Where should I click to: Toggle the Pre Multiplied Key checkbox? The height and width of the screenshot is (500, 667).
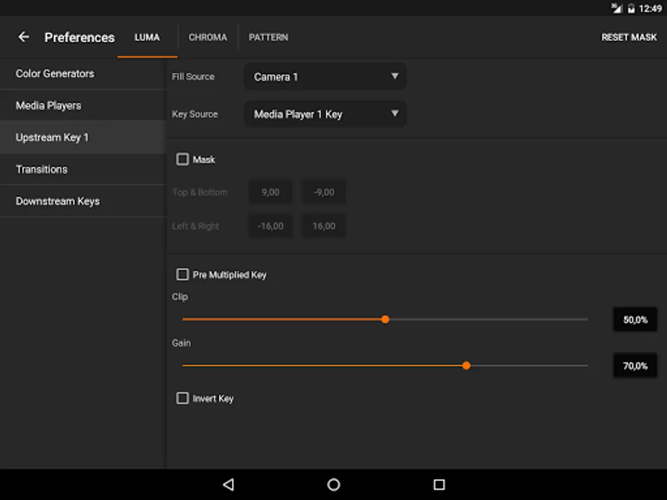tap(182, 274)
